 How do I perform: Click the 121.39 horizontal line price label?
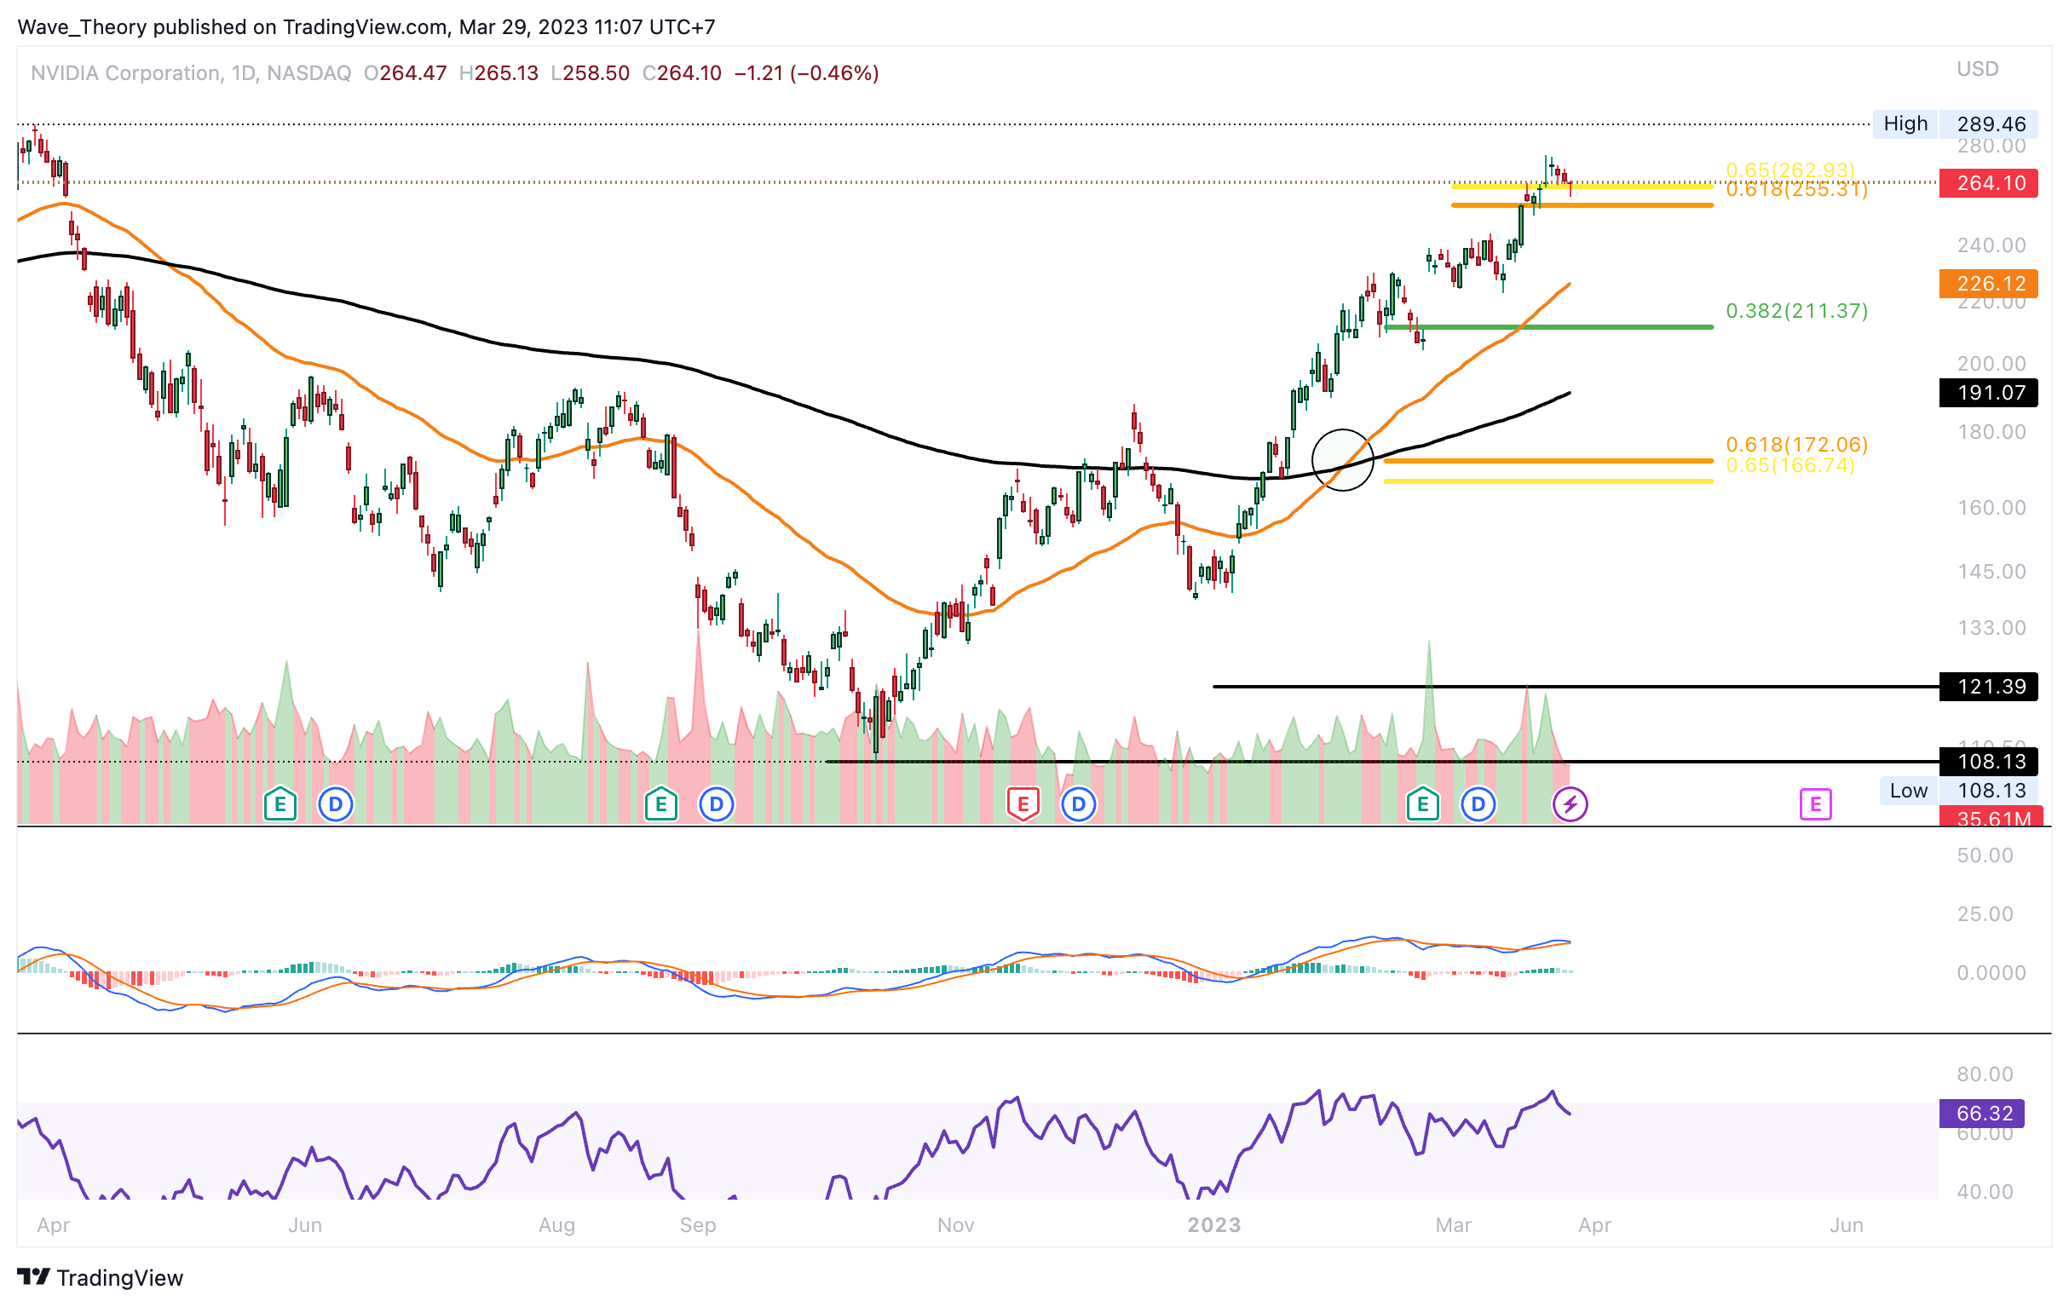click(1988, 687)
